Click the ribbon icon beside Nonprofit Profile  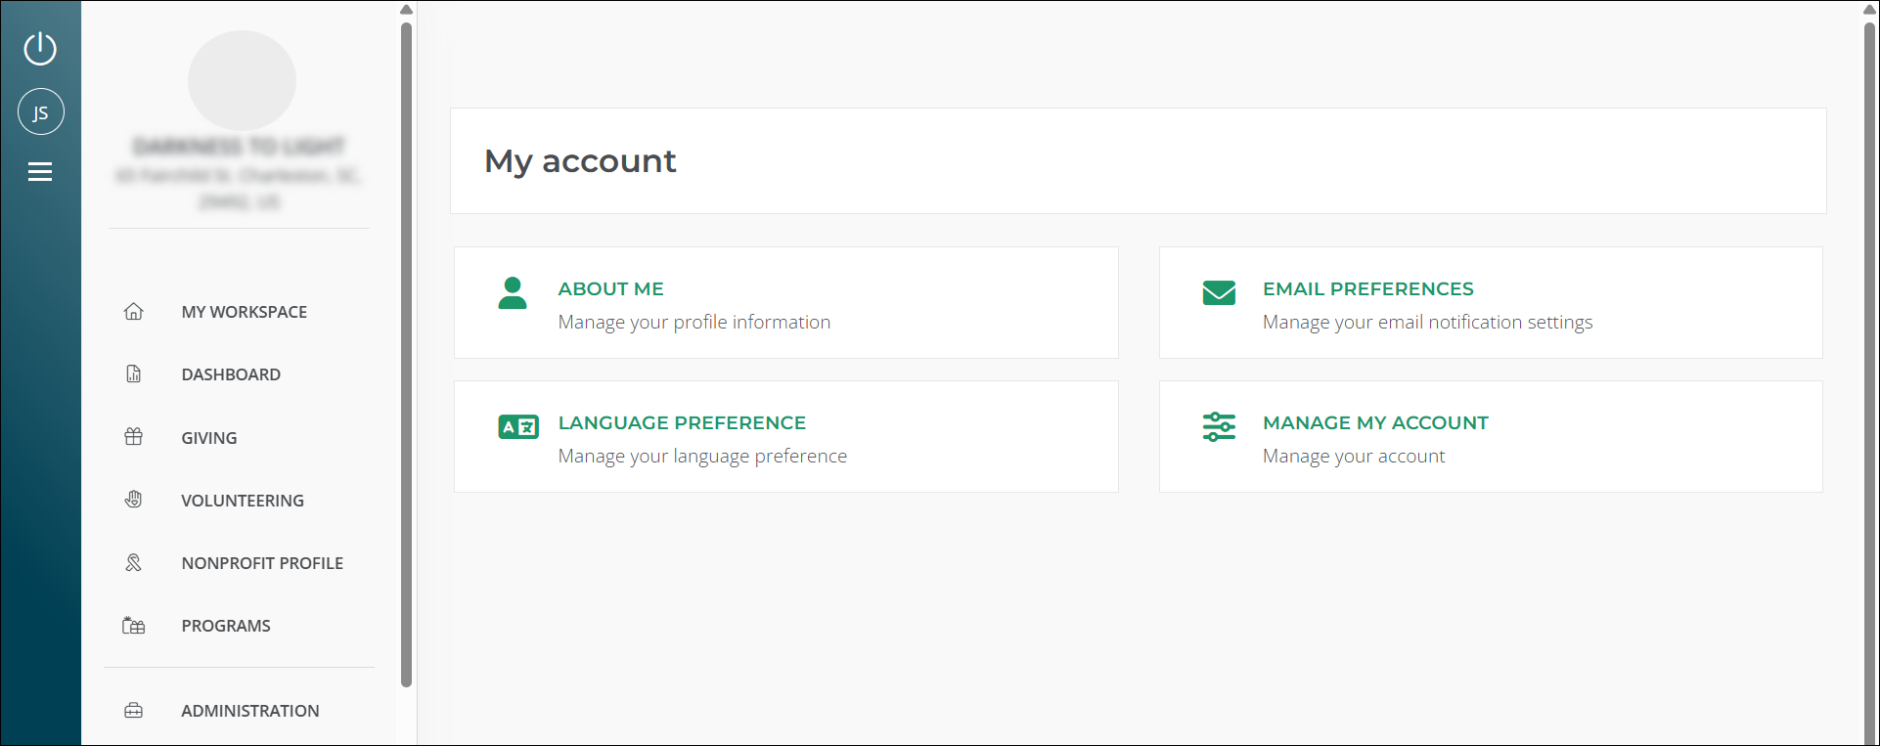134,562
